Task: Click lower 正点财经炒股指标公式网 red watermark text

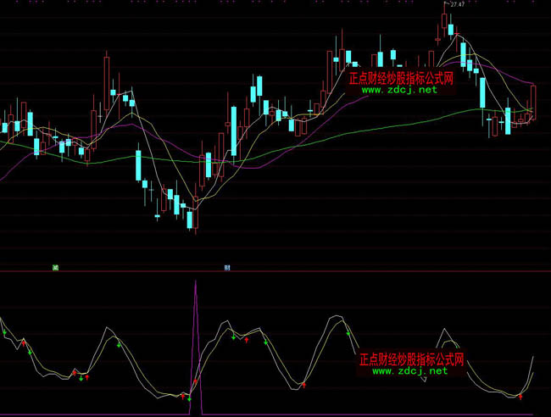Action: tap(412, 359)
